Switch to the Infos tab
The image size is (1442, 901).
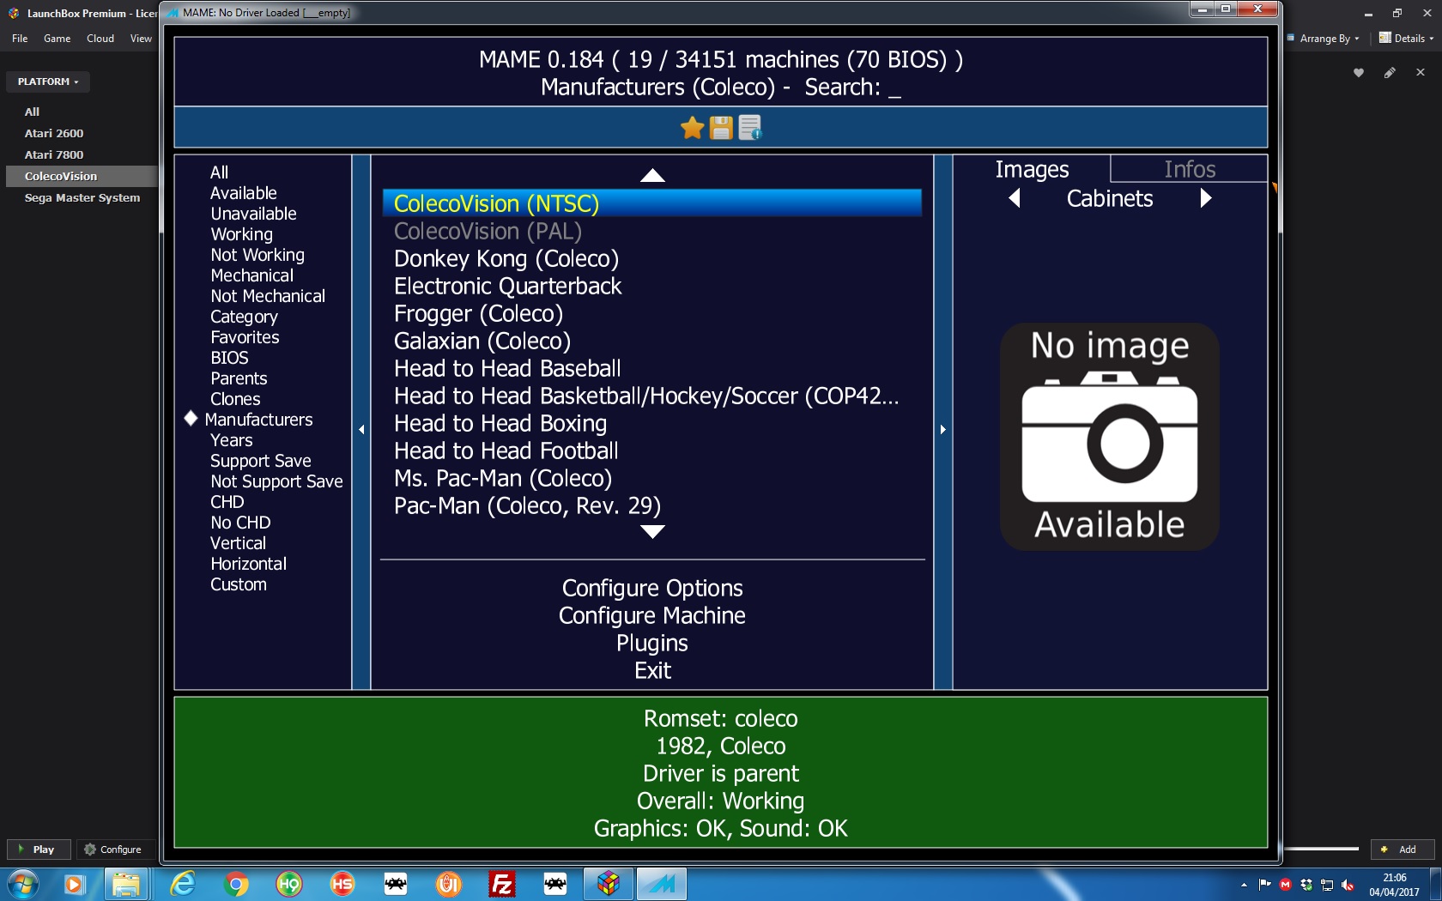pos(1189,169)
